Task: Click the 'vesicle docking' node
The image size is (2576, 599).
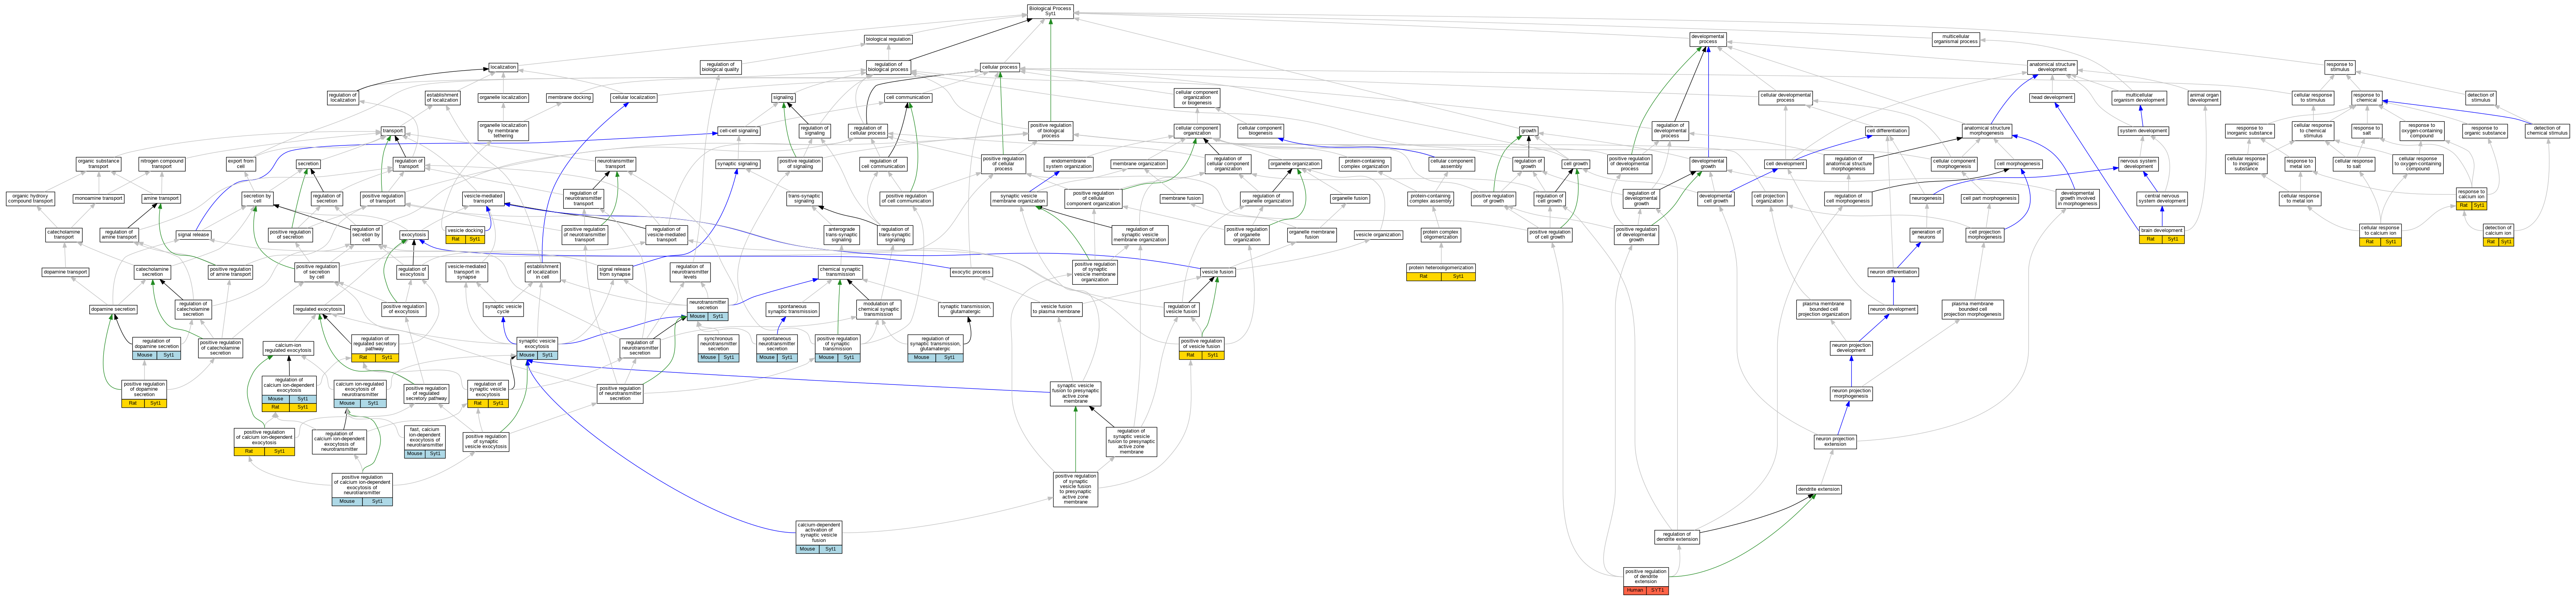Action: click(x=465, y=235)
